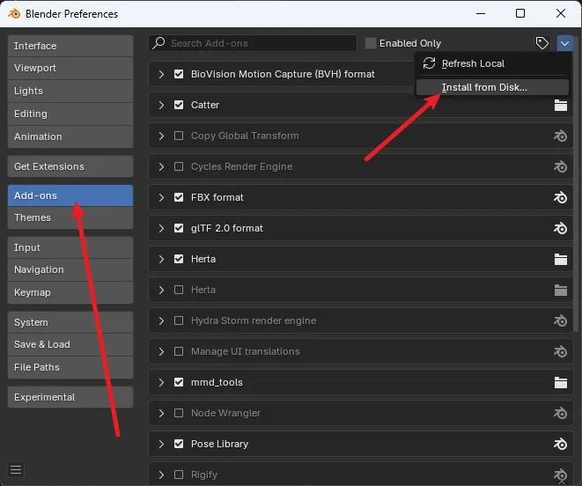Expand Node Wrangler details
582x486 pixels.
point(161,413)
